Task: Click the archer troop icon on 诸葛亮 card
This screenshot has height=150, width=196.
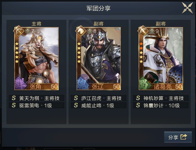Action: click(143, 31)
